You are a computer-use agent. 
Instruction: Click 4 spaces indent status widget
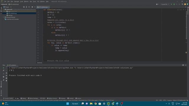(169, 100)
